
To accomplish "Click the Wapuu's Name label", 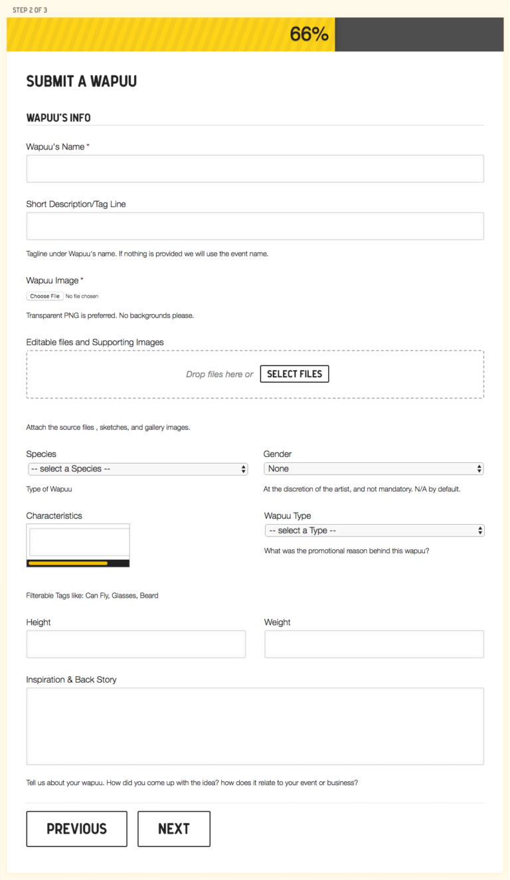I will coord(56,147).
